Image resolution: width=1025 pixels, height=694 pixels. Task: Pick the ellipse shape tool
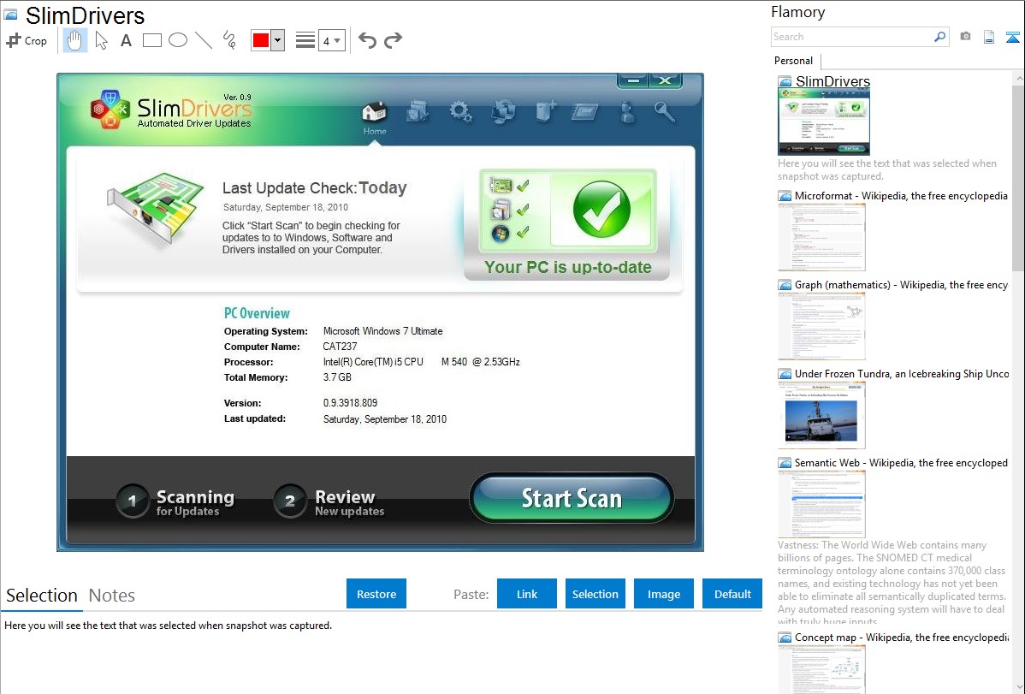(x=178, y=40)
